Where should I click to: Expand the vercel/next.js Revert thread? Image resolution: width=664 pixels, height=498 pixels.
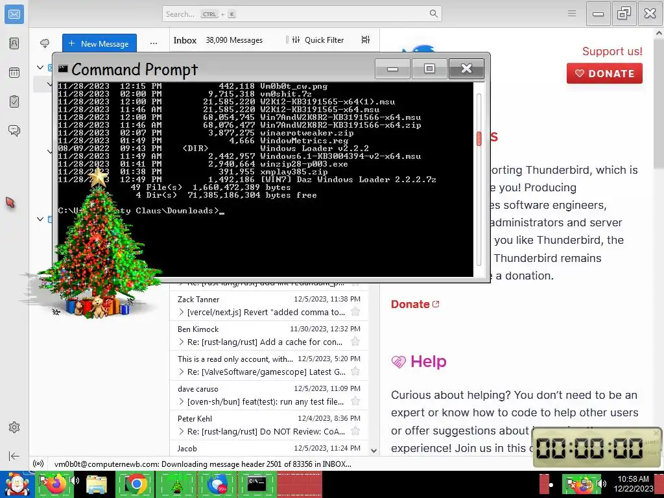[x=182, y=312]
